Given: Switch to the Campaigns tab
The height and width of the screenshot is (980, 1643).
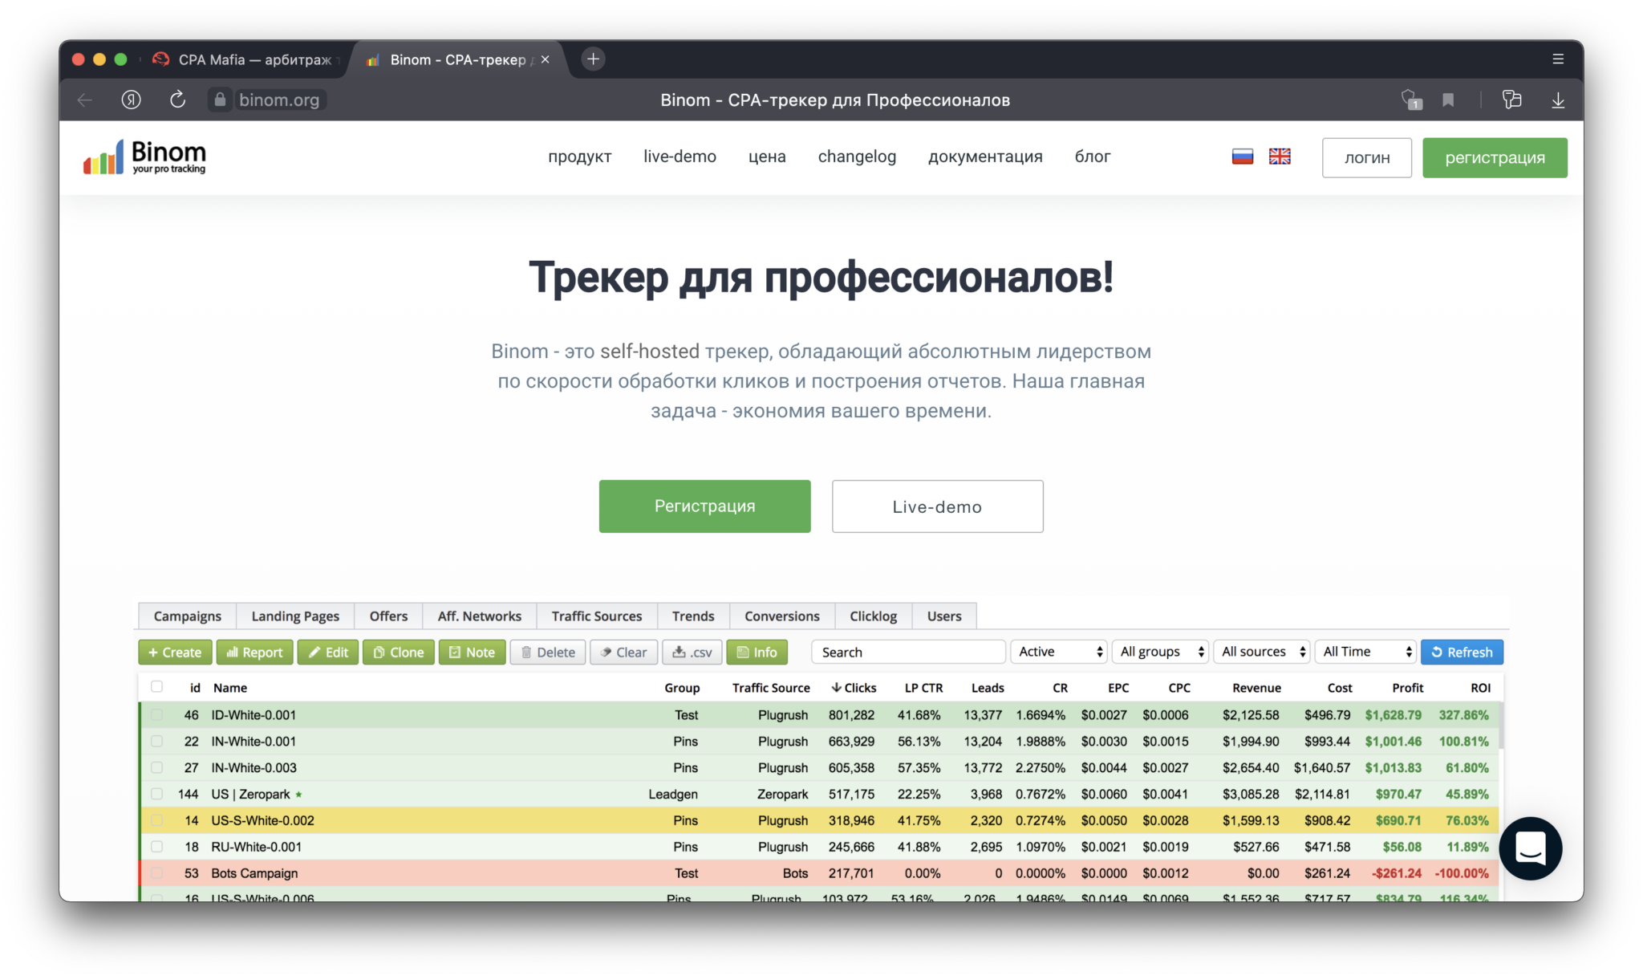Looking at the screenshot, I should point(187,616).
